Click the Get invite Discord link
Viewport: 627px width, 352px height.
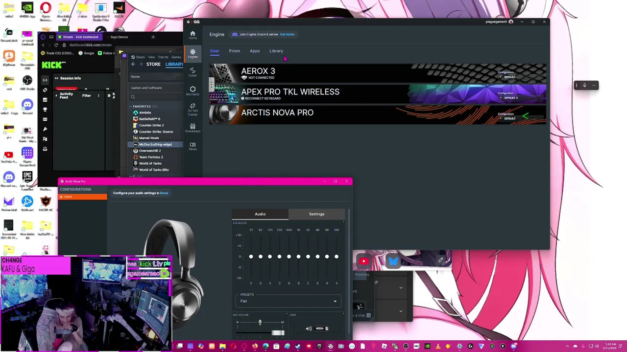point(287,34)
